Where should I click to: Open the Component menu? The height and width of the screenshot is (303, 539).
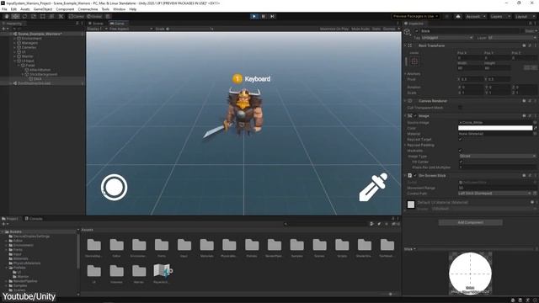[65, 9]
